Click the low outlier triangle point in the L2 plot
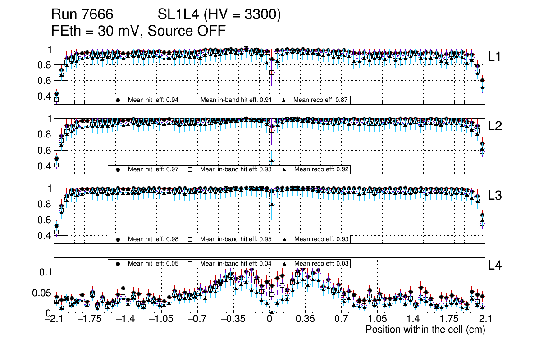Viewport: 539px width, 348px height. (272, 160)
